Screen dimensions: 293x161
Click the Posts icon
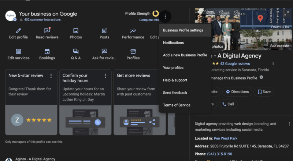click(x=104, y=31)
